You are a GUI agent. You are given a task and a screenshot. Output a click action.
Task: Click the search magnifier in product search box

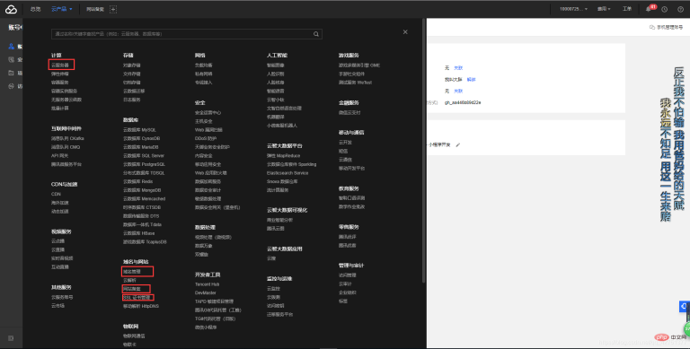point(316,34)
